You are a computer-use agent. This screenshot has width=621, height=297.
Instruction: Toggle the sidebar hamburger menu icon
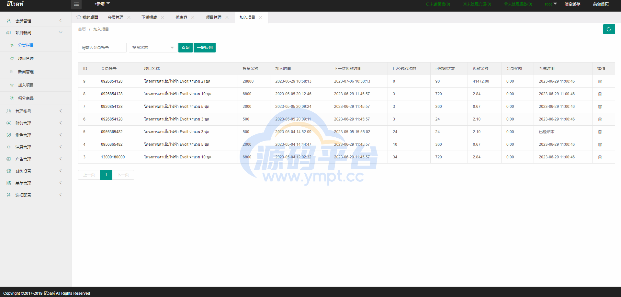pos(76,4)
